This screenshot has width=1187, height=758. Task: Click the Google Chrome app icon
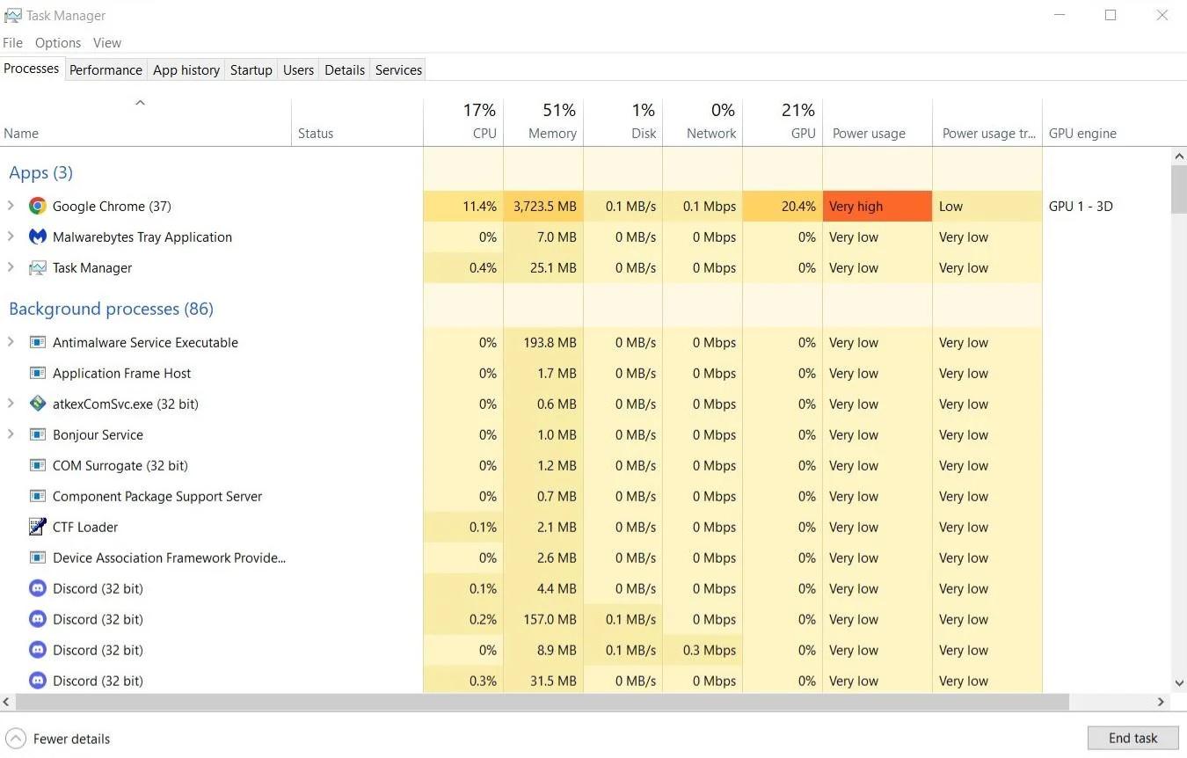pyautogui.click(x=37, y=206)
